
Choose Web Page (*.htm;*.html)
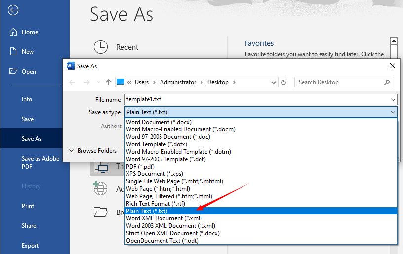(x=261, y=189)
